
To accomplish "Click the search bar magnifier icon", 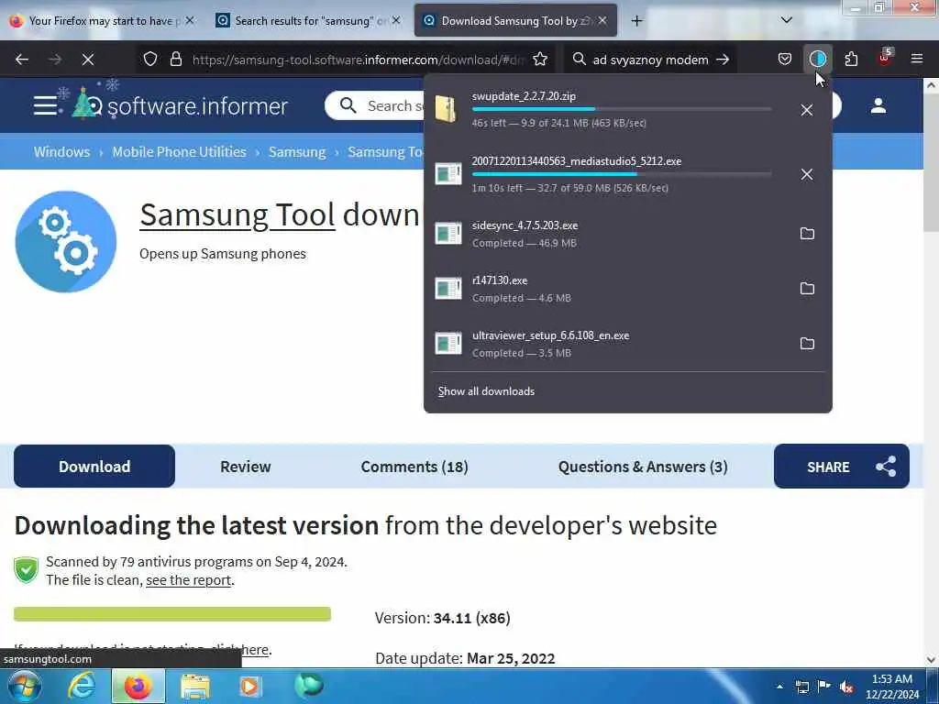I will pos(579,60).
